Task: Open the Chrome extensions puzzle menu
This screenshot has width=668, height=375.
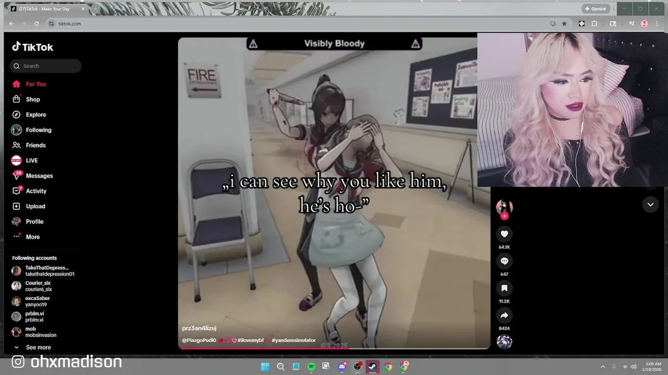Action: click(x=594, y=23)
